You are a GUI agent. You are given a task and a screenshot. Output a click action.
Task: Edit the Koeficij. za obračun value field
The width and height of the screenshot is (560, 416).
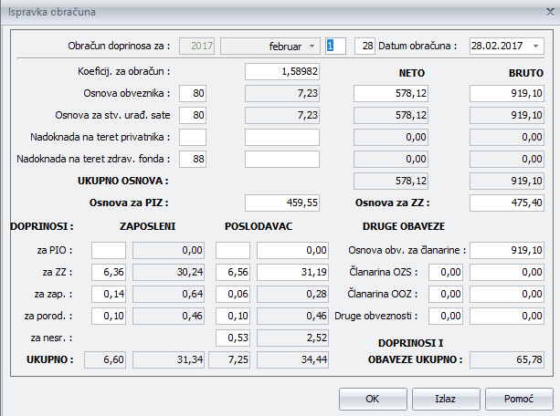(282, 70)
